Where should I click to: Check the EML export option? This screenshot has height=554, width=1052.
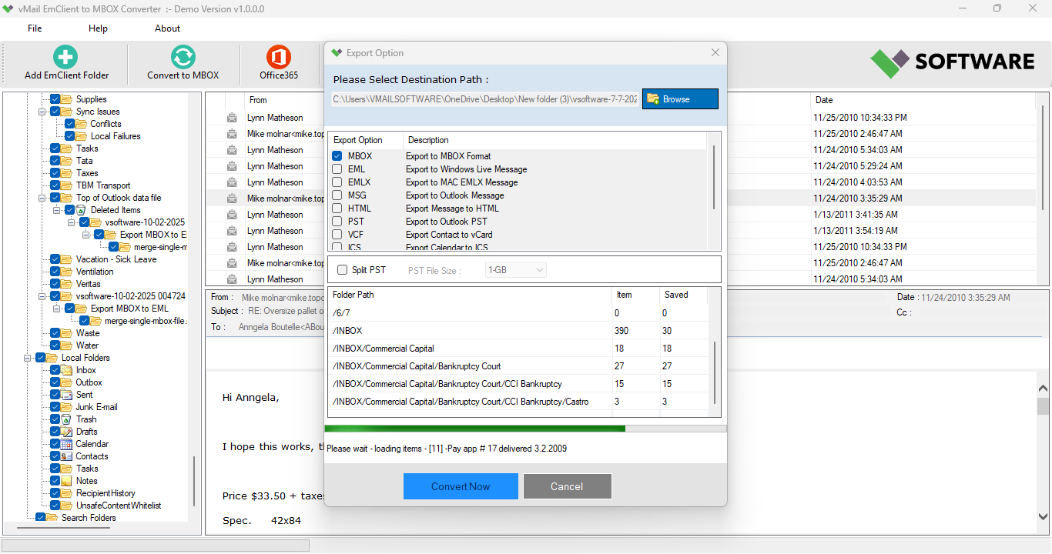pos(337,169)
